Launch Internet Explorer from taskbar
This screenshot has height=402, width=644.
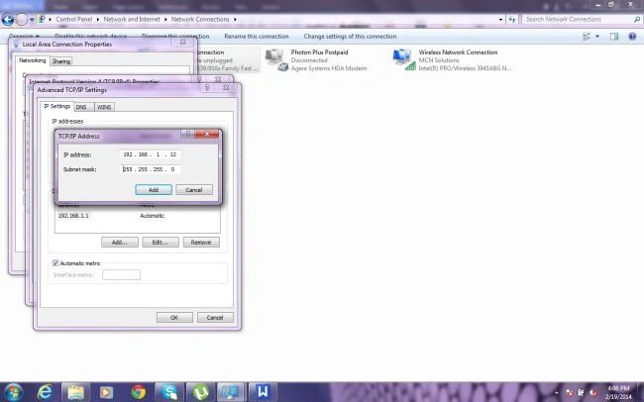44,392
